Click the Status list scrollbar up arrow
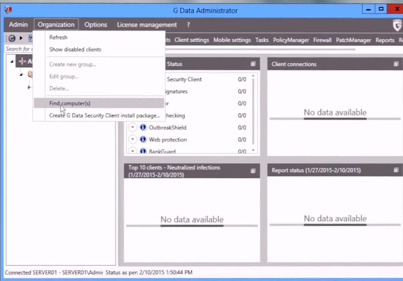 coord(253,76)
